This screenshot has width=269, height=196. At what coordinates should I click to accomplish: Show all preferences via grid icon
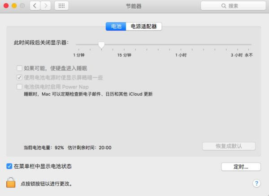[x=61, y=6]
